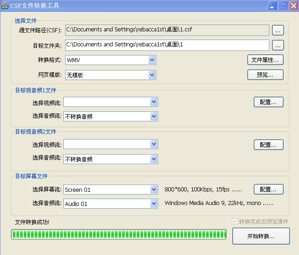Screen dimensions: 299x255
Task: Click the 目标屏幕文件 group label
Action: click(x=31, y=176)
